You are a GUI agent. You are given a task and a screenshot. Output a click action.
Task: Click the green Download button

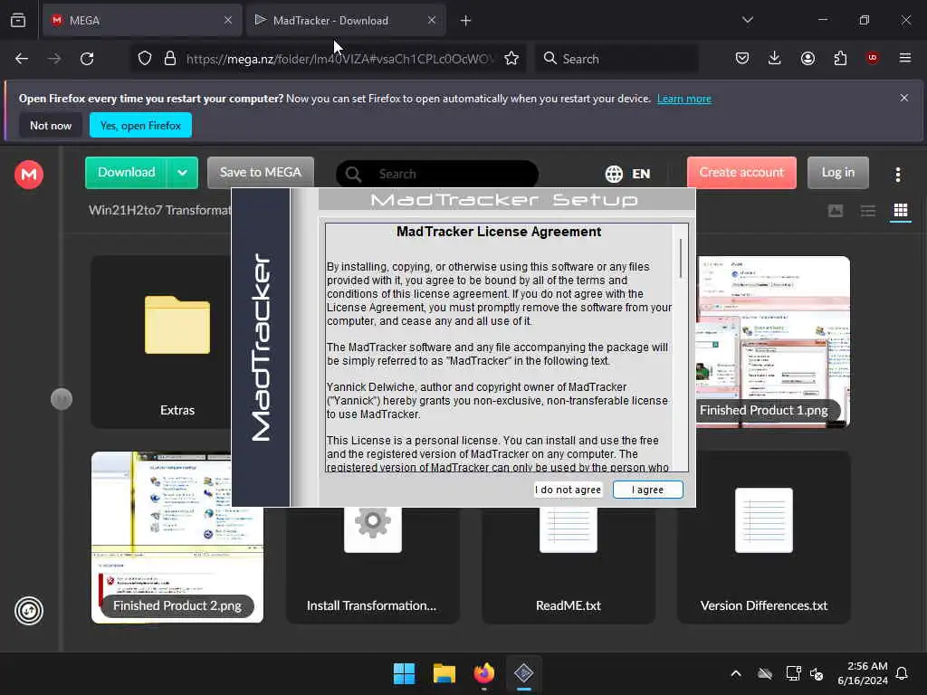pyautogui.click(x=126, y=173)
